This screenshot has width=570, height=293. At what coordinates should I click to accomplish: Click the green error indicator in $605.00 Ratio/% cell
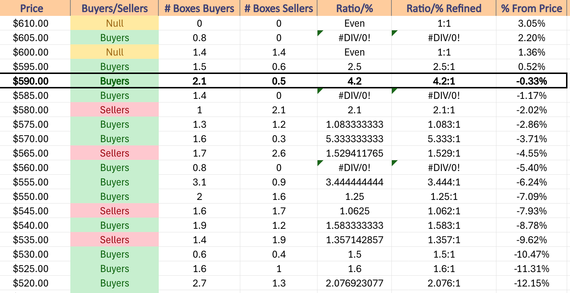pos(319,33)
